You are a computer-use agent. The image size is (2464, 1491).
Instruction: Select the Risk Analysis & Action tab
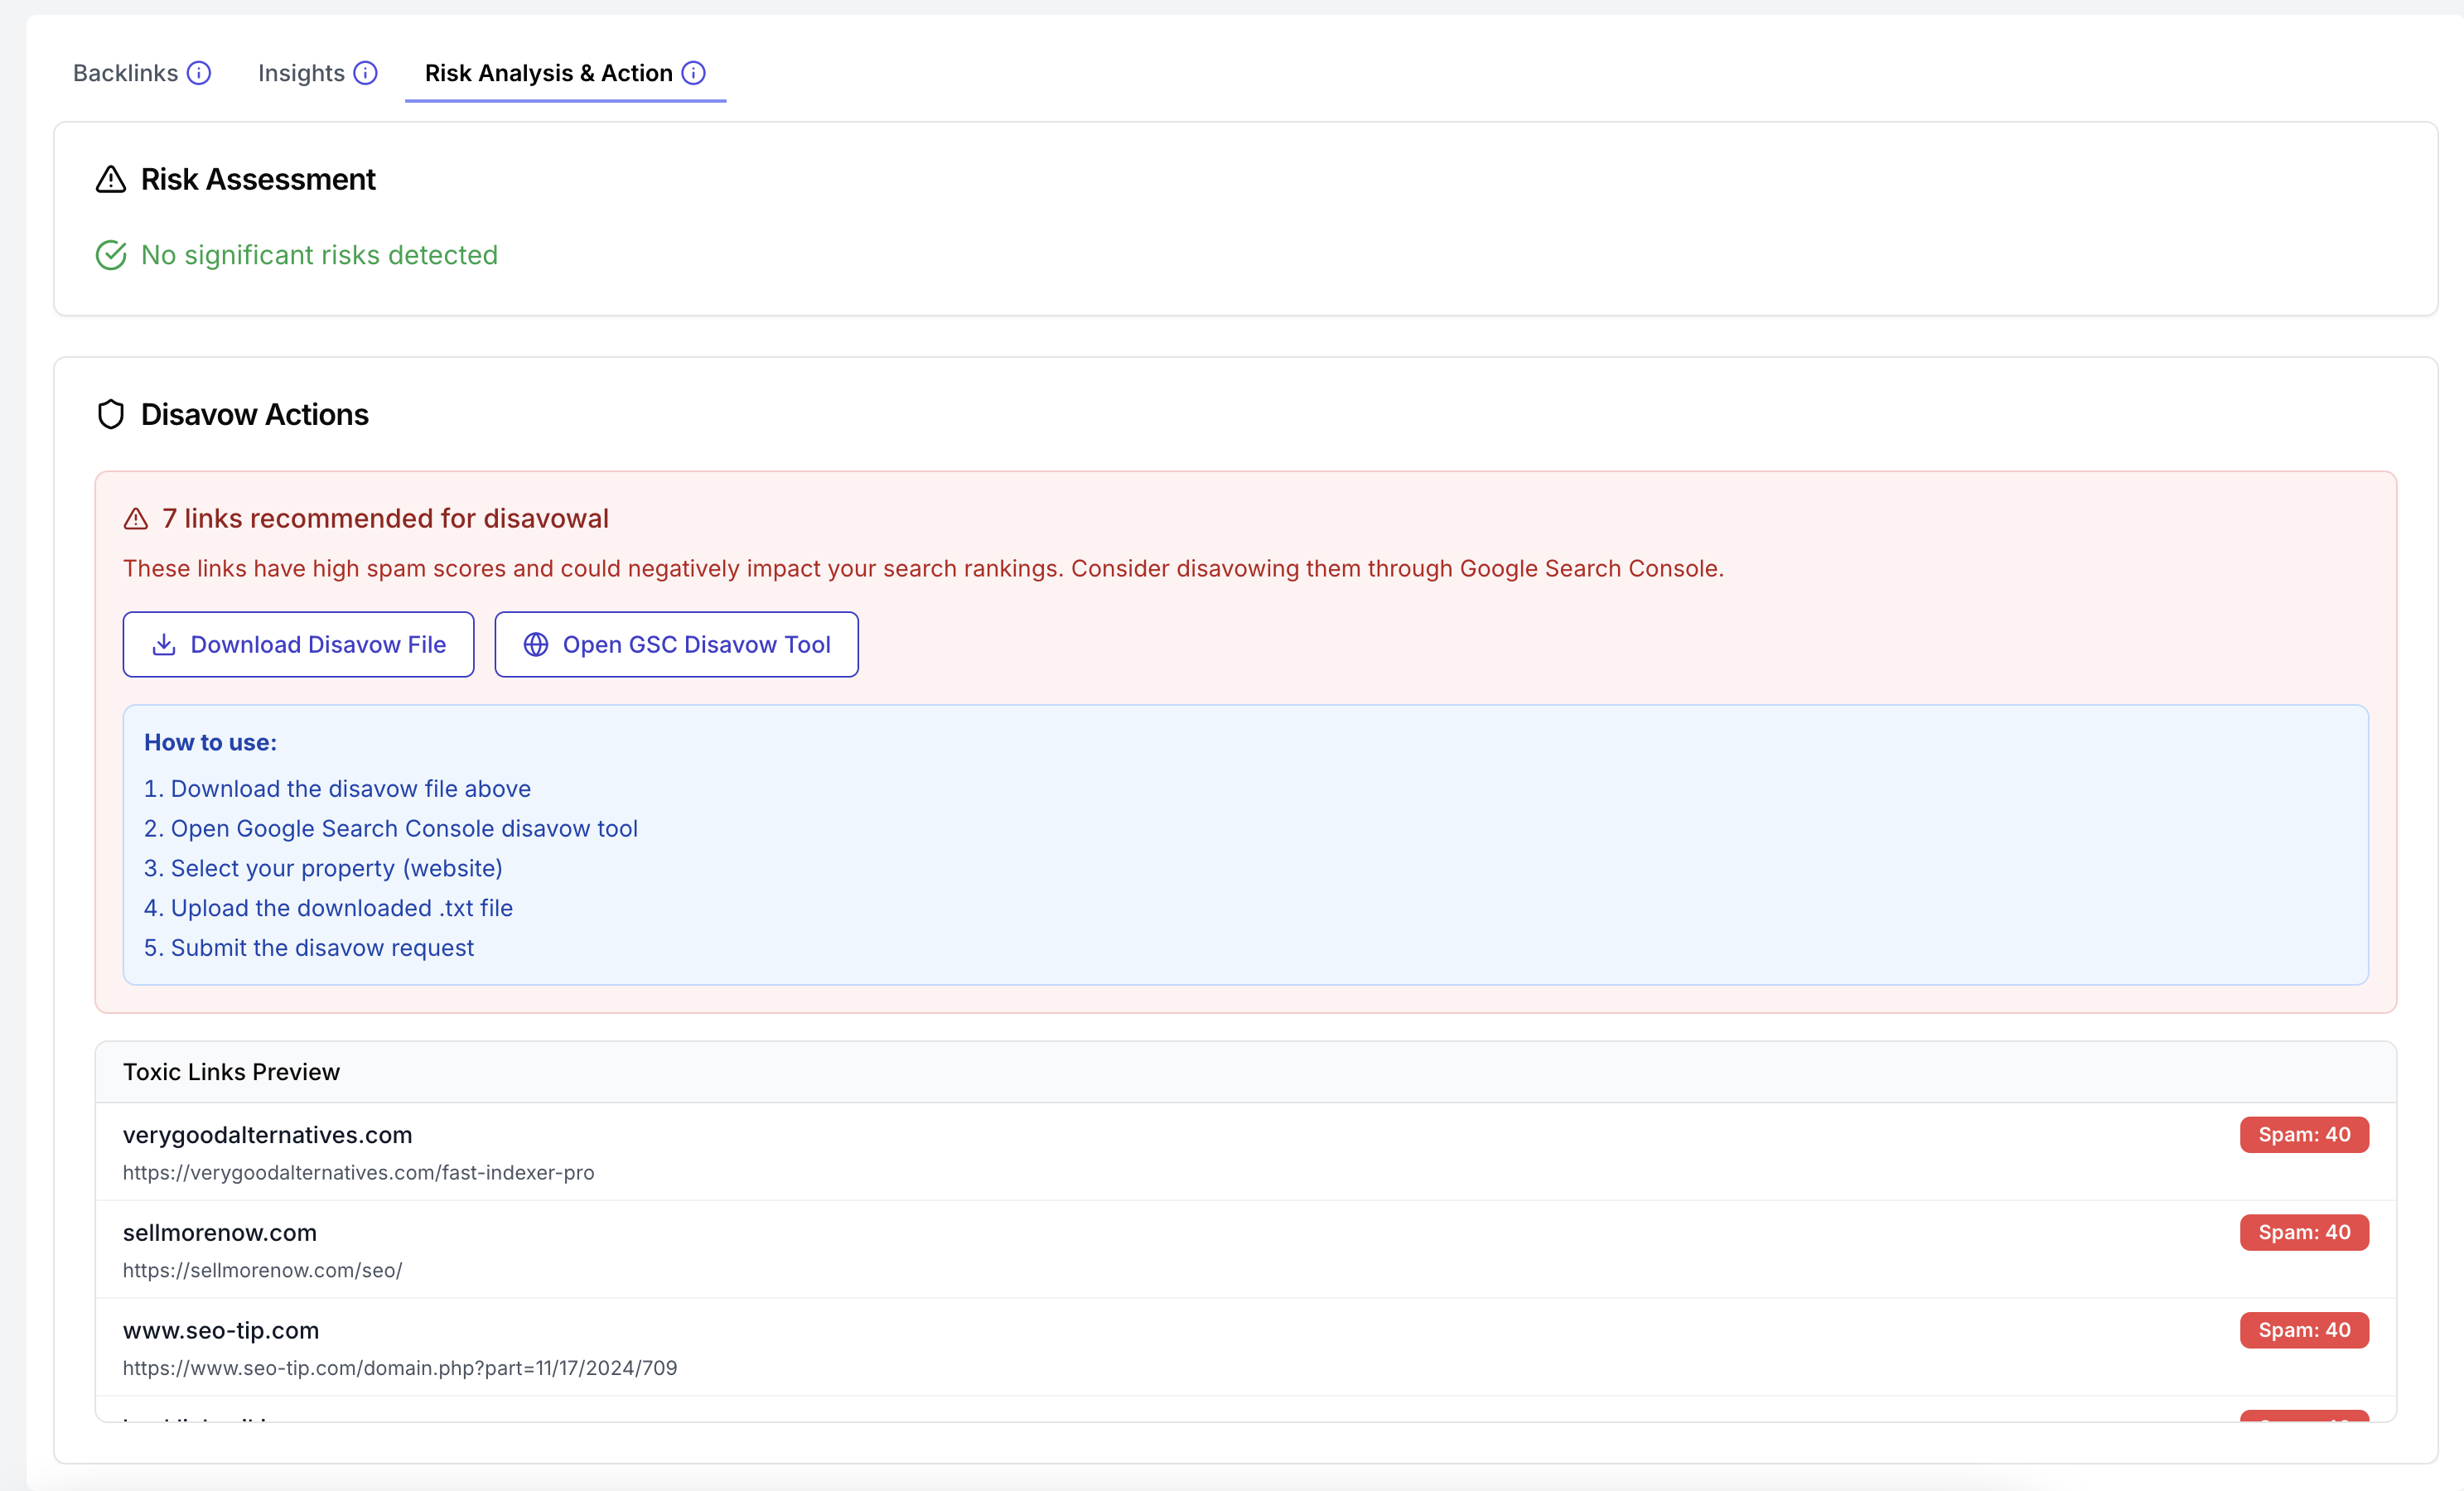[x=548, y=72]
